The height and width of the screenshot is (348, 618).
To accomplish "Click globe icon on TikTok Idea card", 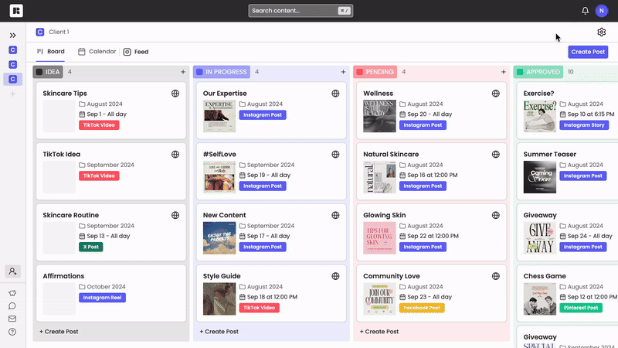I will (x=175, y=154).
